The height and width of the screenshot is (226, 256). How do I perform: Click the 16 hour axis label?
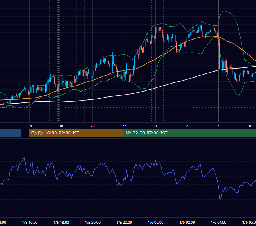pyautogui.click(x=30, y=126)
